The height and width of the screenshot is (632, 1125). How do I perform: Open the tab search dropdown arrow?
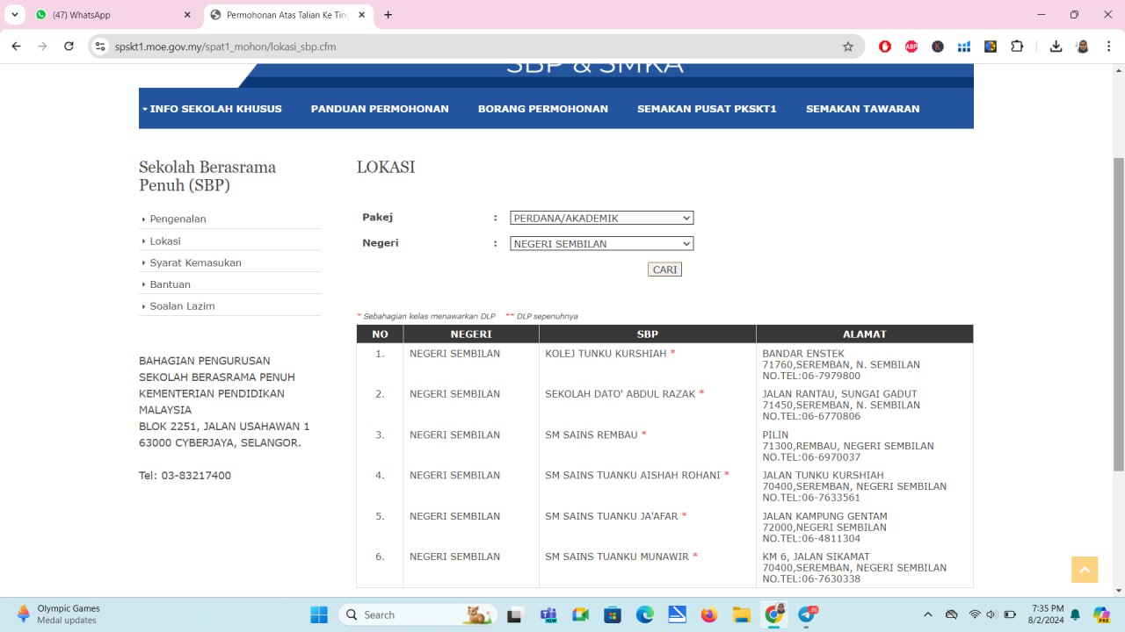pos(15,15)
